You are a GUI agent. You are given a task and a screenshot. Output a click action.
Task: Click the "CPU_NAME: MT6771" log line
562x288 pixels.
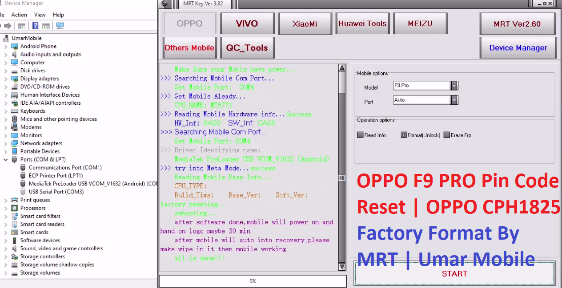pos(203,105)
